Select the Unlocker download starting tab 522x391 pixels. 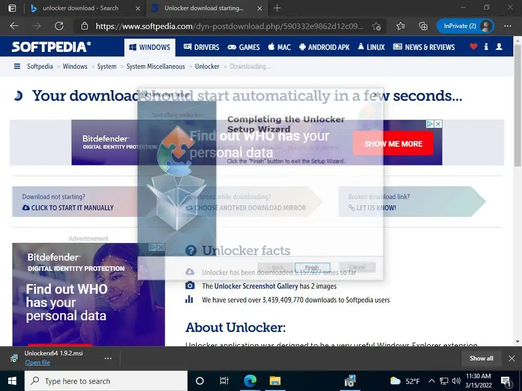[x=204, y=8]
